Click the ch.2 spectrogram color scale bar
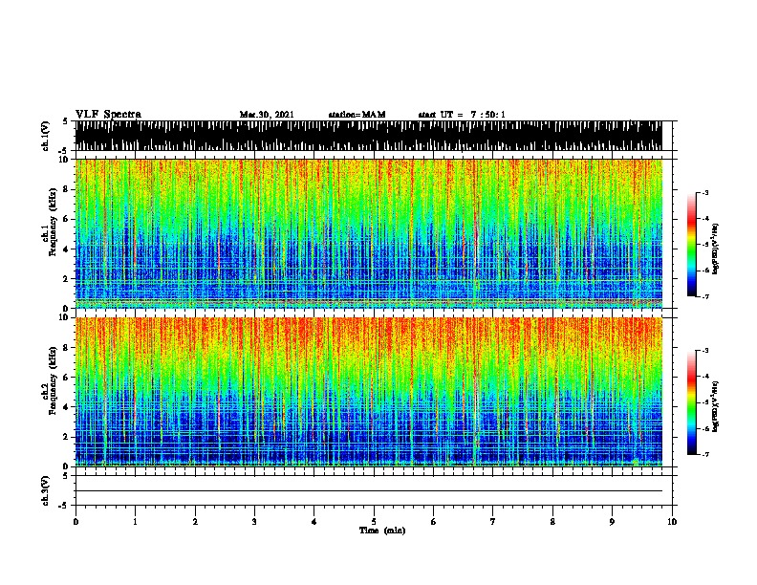 [x=692, y=402]
